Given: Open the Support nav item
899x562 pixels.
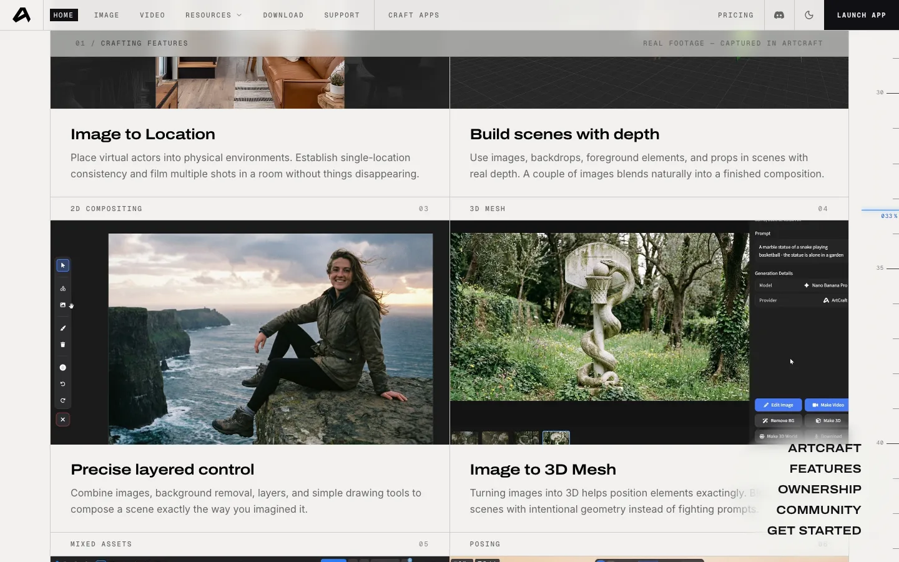Looking at the screenshot, I should coord(342,15).
